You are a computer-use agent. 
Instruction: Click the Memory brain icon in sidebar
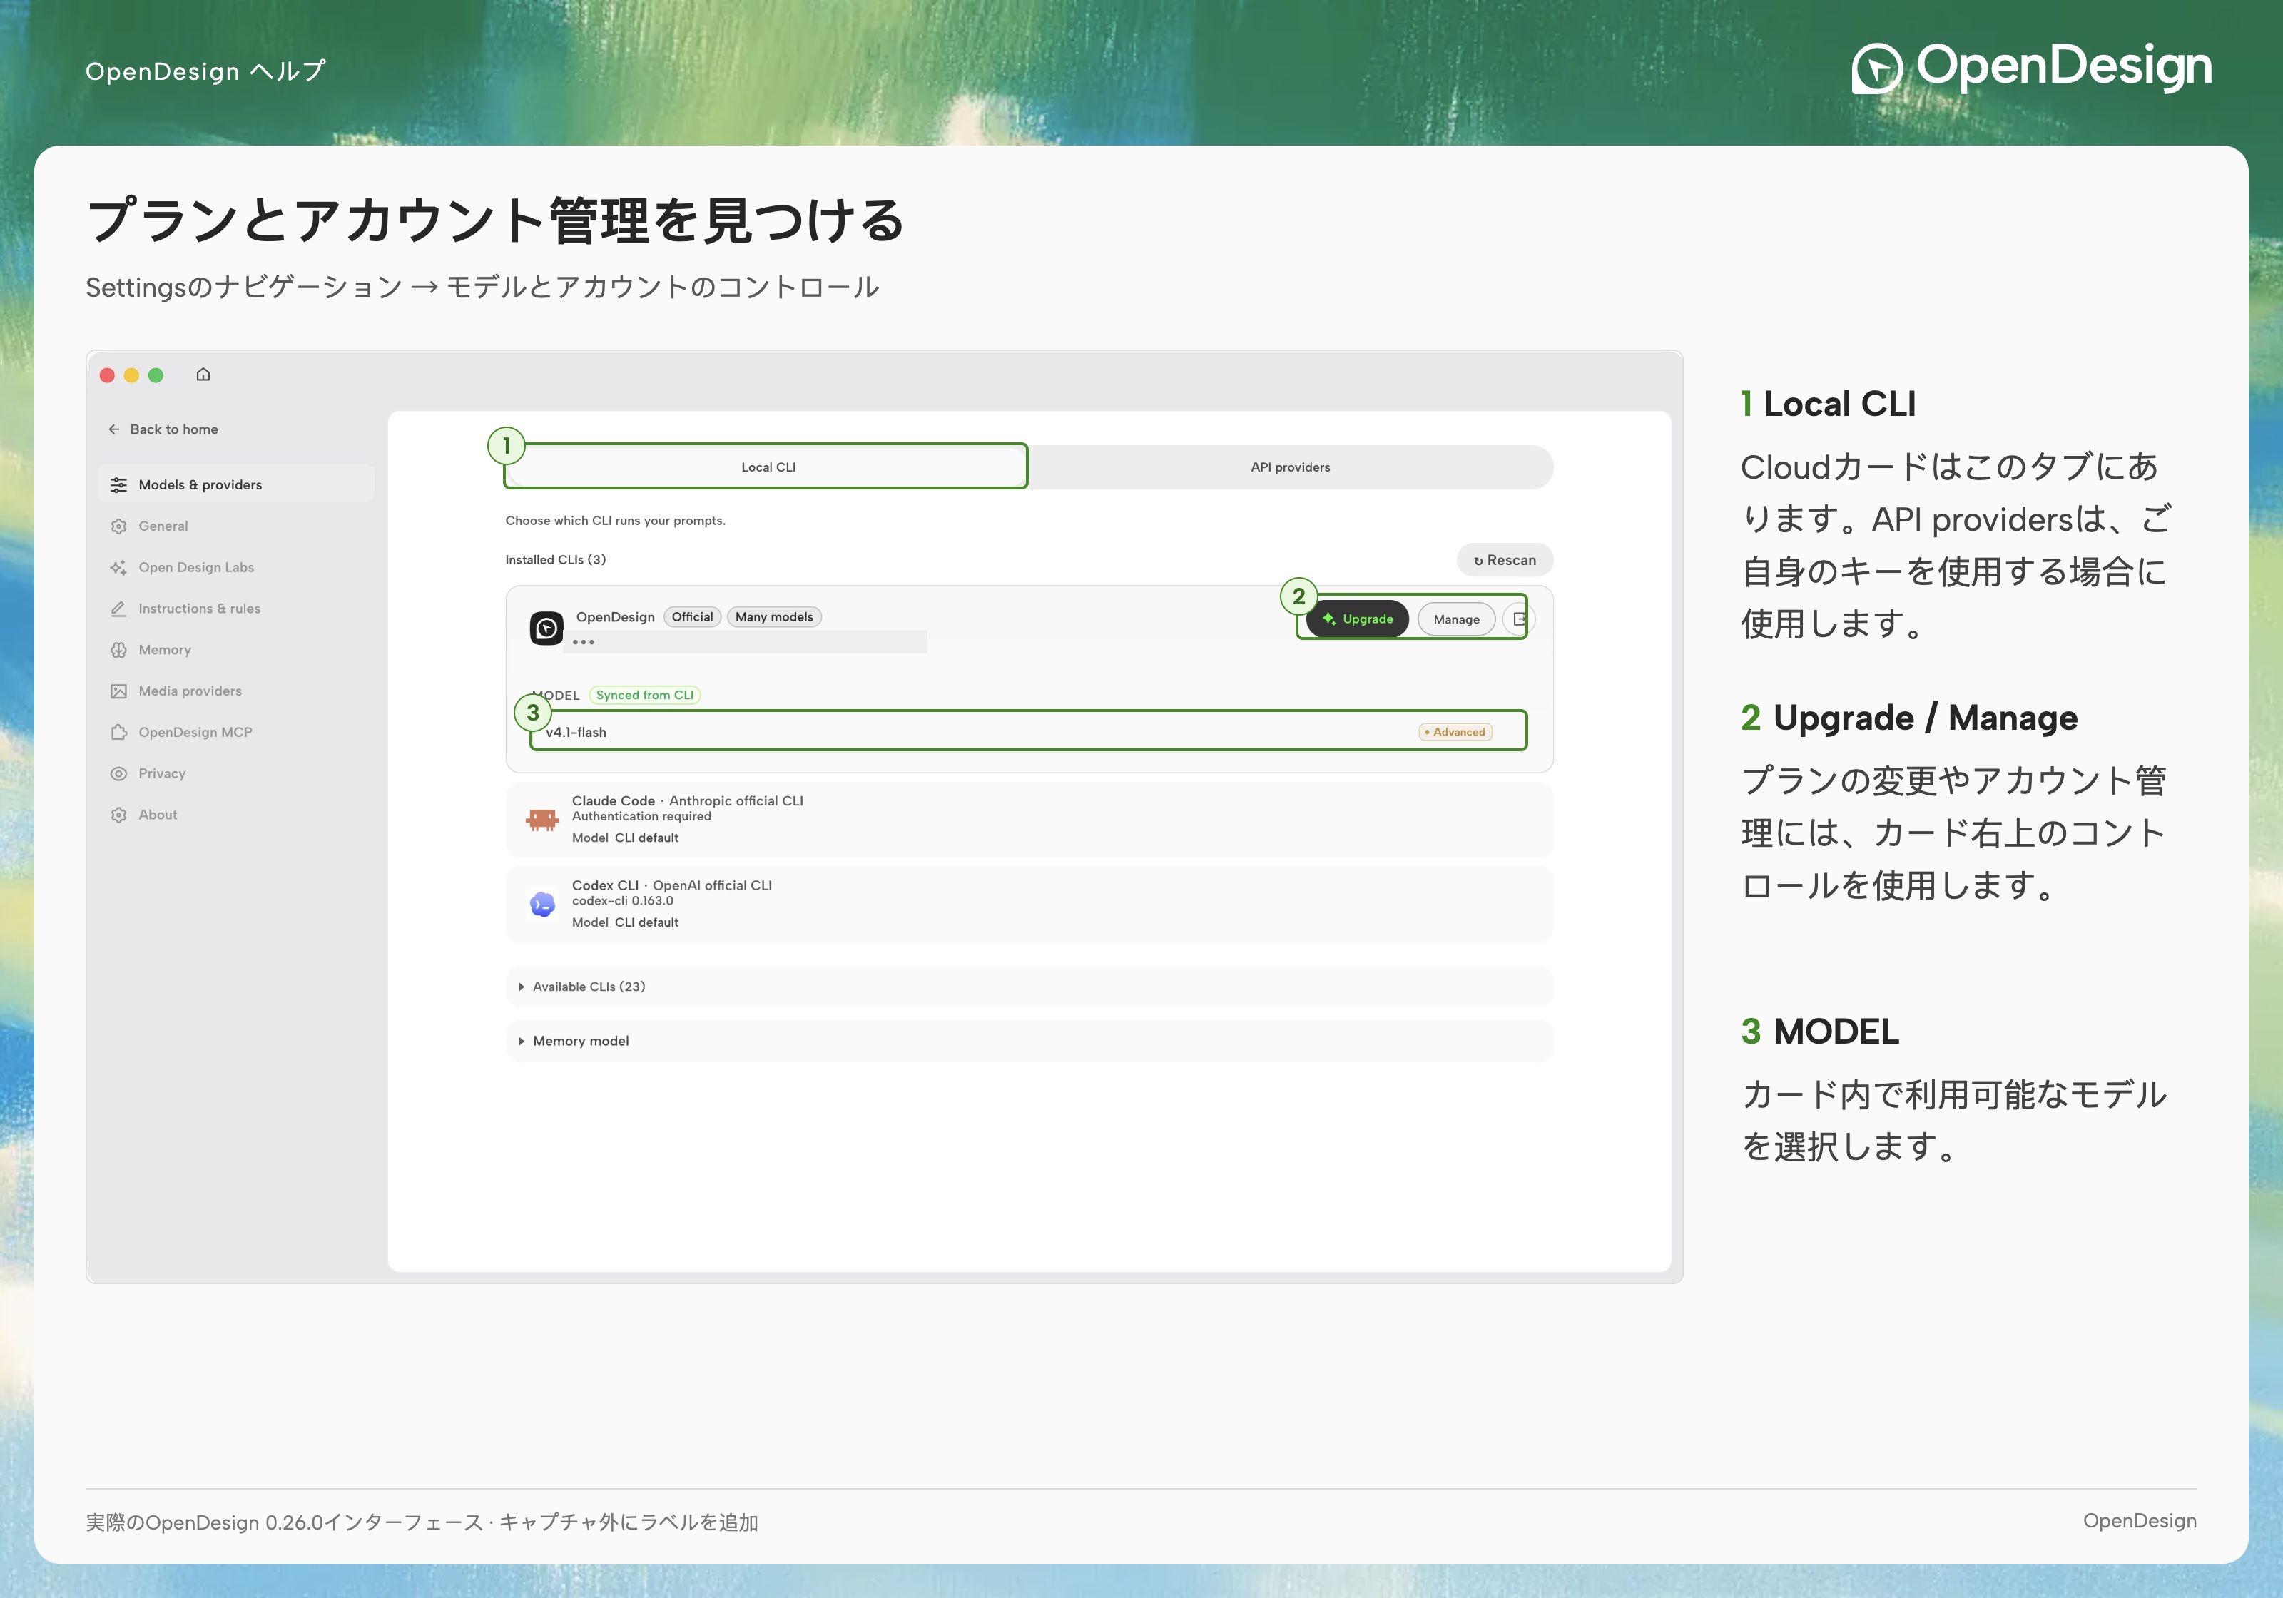tap(118, 651)
